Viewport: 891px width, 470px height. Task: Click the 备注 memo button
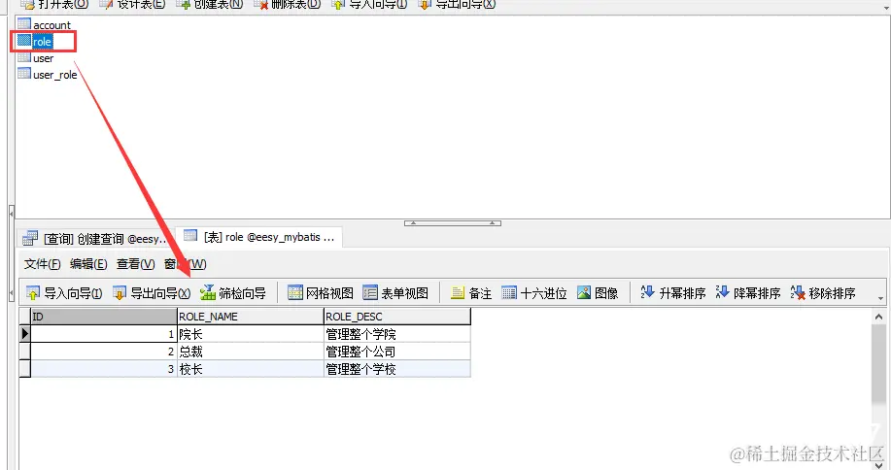471,293
